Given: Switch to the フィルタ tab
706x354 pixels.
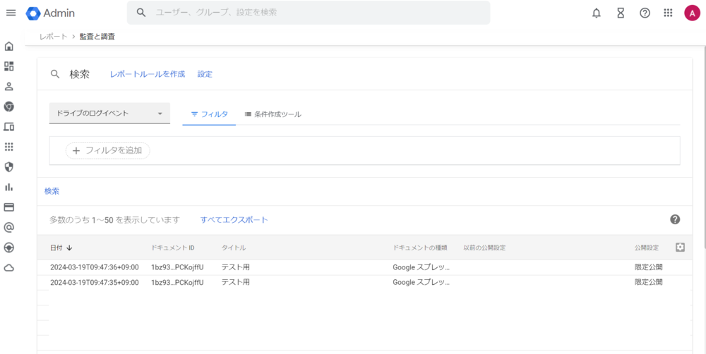Looking at the screenshot, I should pyautogui.click(x=209, y=114).
